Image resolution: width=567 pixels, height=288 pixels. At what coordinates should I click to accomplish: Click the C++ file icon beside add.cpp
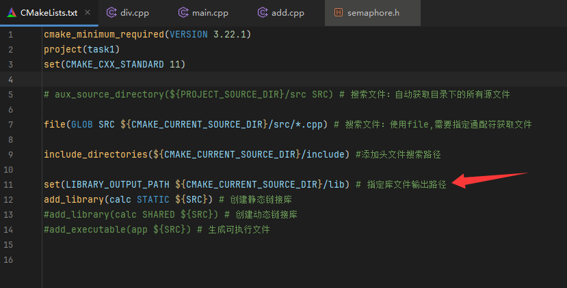[263, 13]
